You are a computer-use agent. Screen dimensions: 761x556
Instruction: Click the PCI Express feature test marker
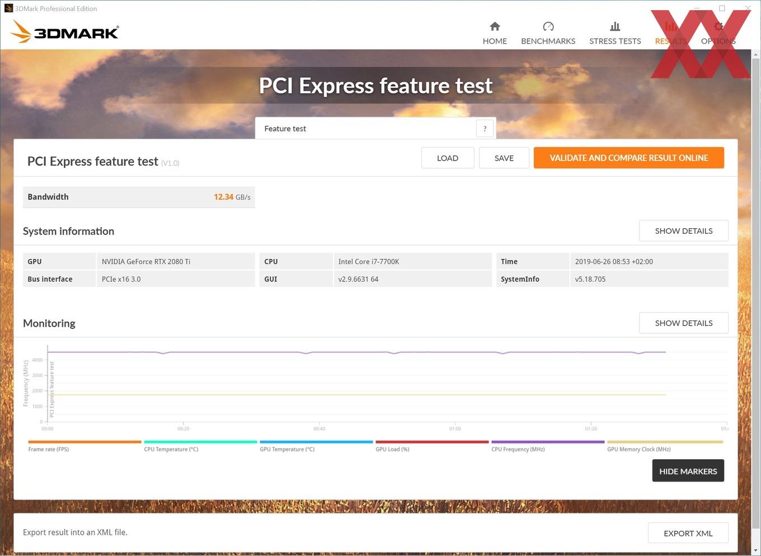coord(51,389)
